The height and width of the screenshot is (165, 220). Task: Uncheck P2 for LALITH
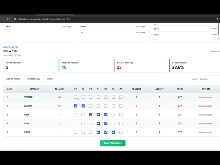point(83,106)
